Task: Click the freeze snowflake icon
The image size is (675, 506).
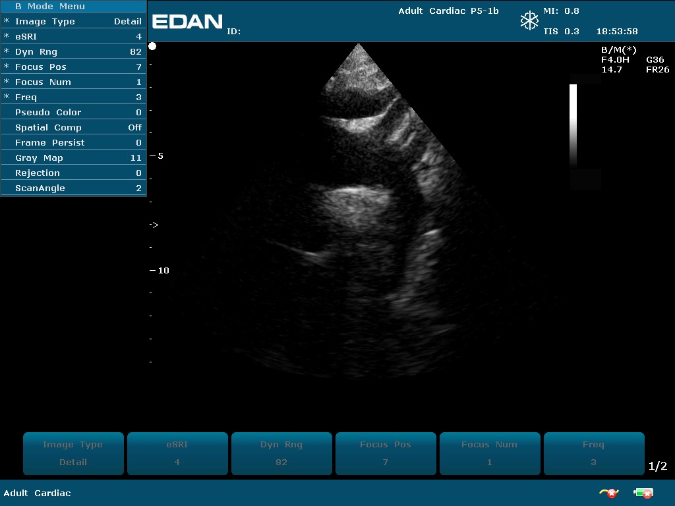Action: coord(529,20)
